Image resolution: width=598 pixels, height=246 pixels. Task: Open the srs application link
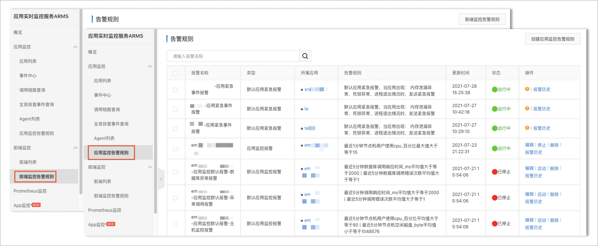(x=308, y=89)
